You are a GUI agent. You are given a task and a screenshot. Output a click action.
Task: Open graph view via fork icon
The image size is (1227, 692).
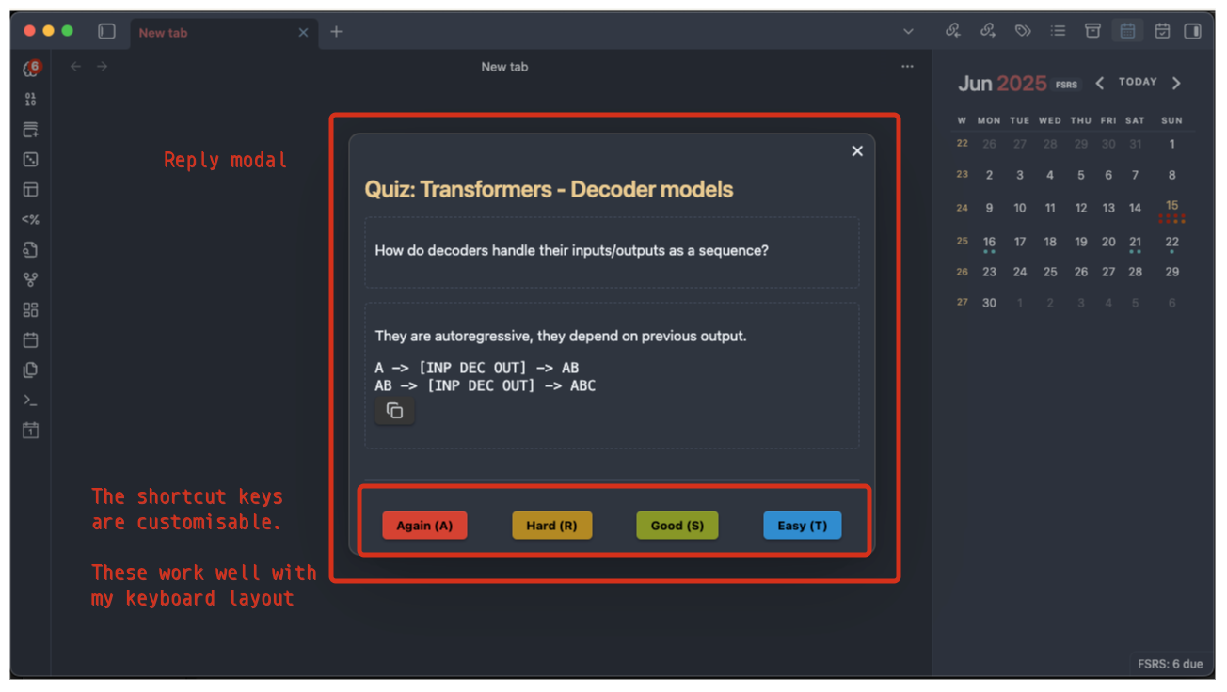[31, 279]
